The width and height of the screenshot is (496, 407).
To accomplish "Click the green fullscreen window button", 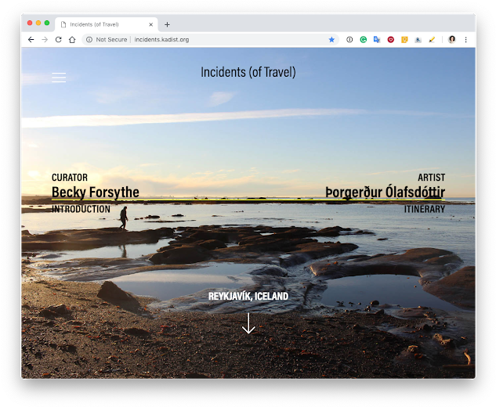I will (47, 23).
